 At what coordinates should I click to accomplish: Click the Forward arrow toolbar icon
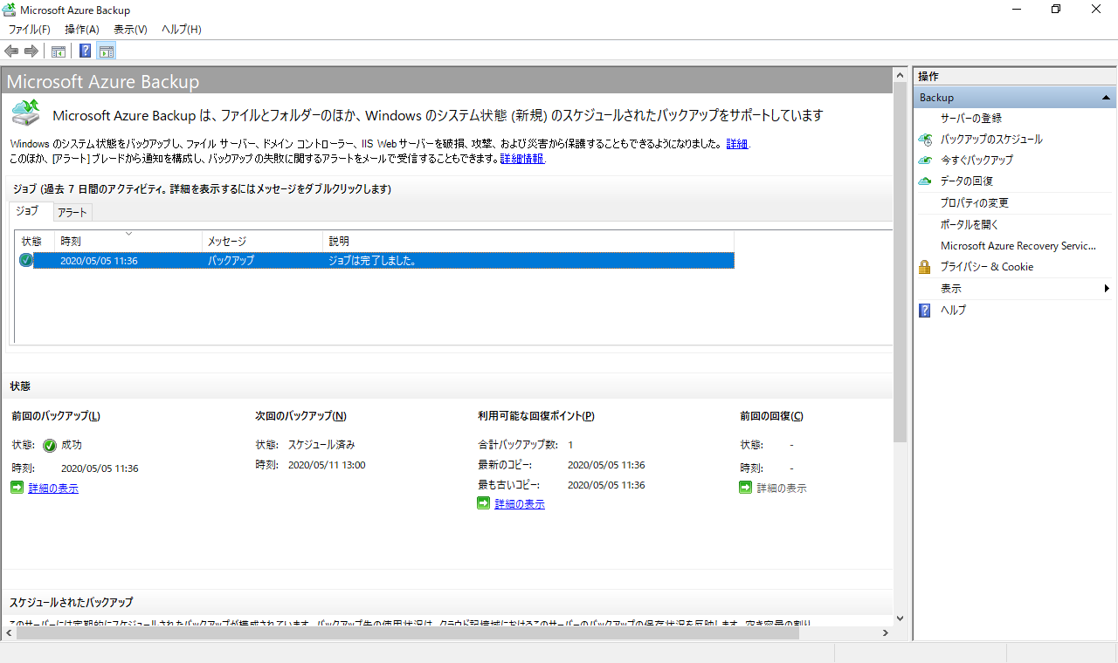(31, 51)
